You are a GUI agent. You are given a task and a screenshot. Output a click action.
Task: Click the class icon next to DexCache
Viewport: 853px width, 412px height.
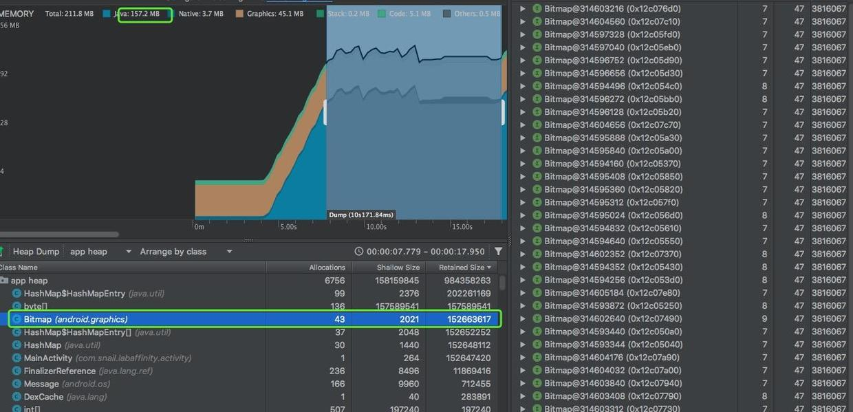[17, 397]
